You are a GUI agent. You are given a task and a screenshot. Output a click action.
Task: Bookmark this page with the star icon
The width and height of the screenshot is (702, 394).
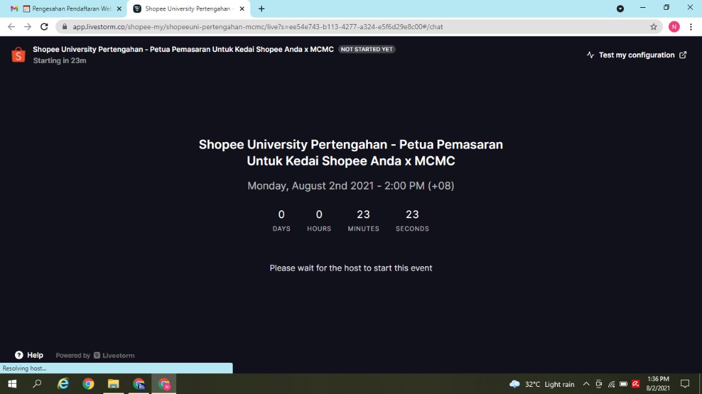653,27
